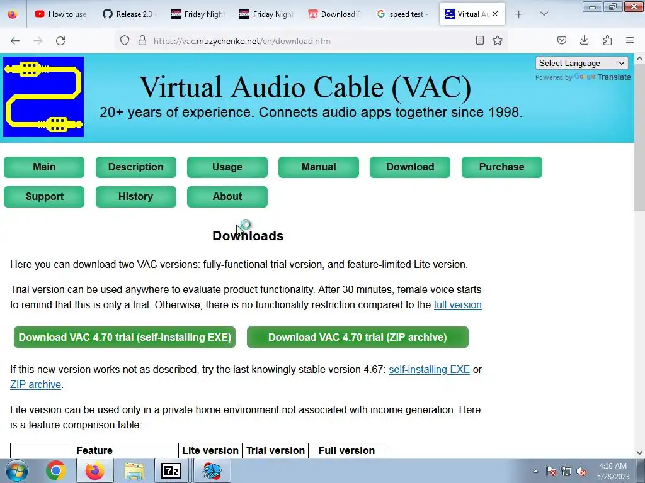The height and width of the screenshot is (483, 645).
Task: Close the Virtual Audio Cable tab
Action: (x=495, y=14)
